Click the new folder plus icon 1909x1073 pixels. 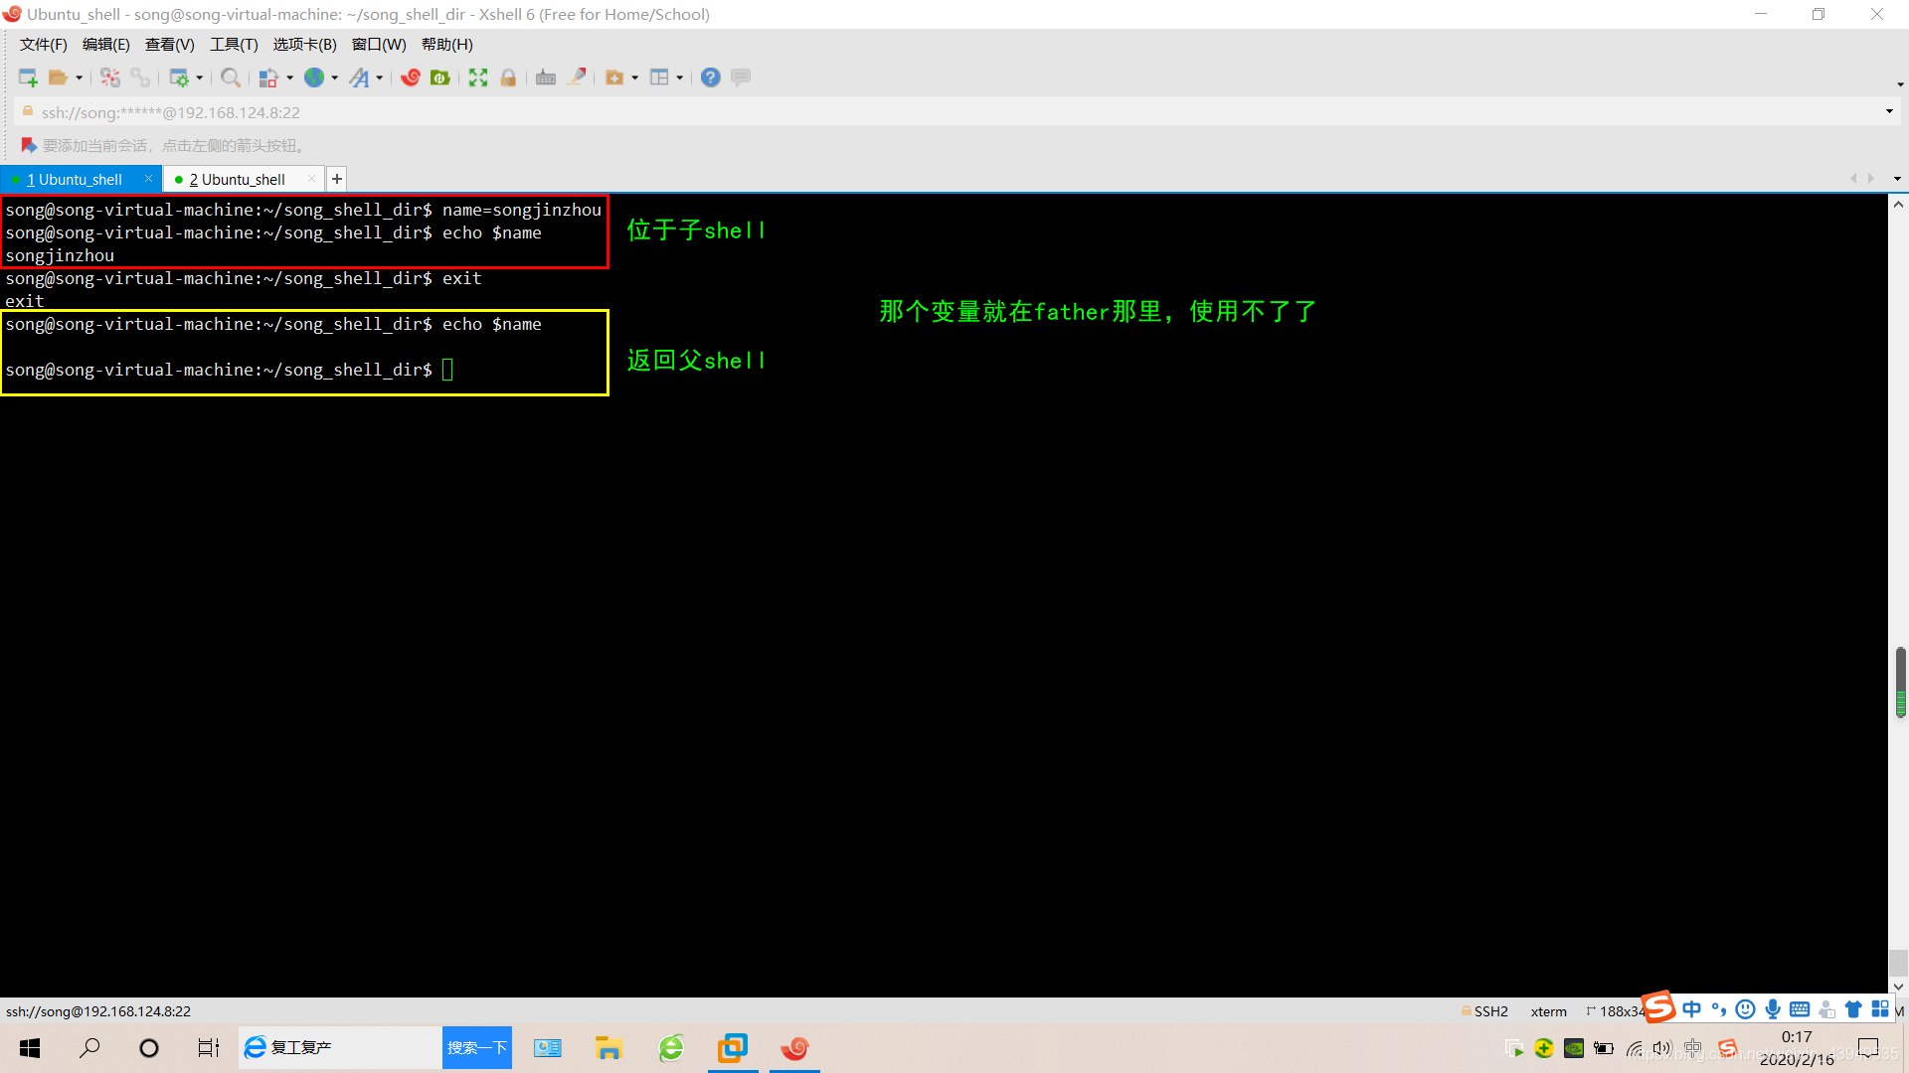click(614, 77)
